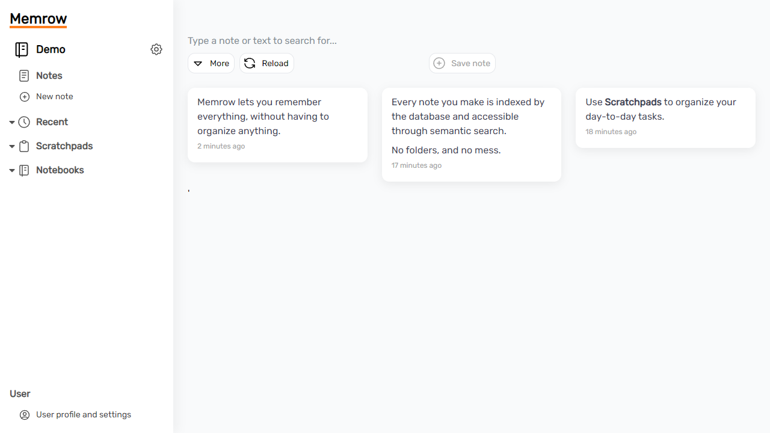The image size is (770, 433).
Task: Select Notes in the sidebar
Action: [49, 76]
